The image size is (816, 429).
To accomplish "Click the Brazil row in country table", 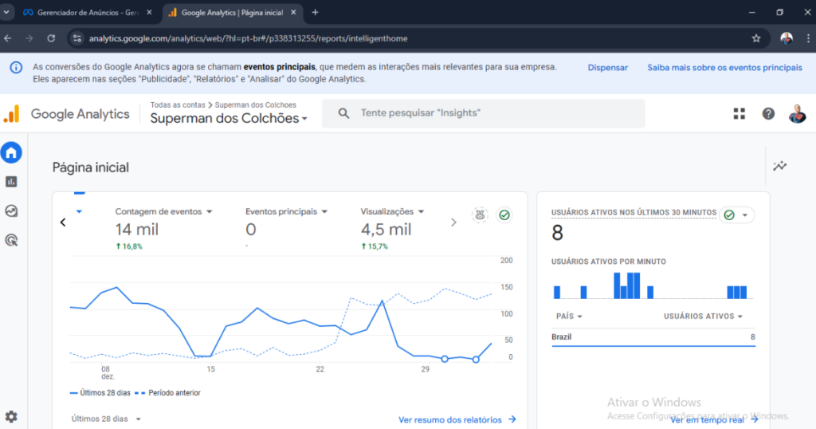I will tap(653, 337).
